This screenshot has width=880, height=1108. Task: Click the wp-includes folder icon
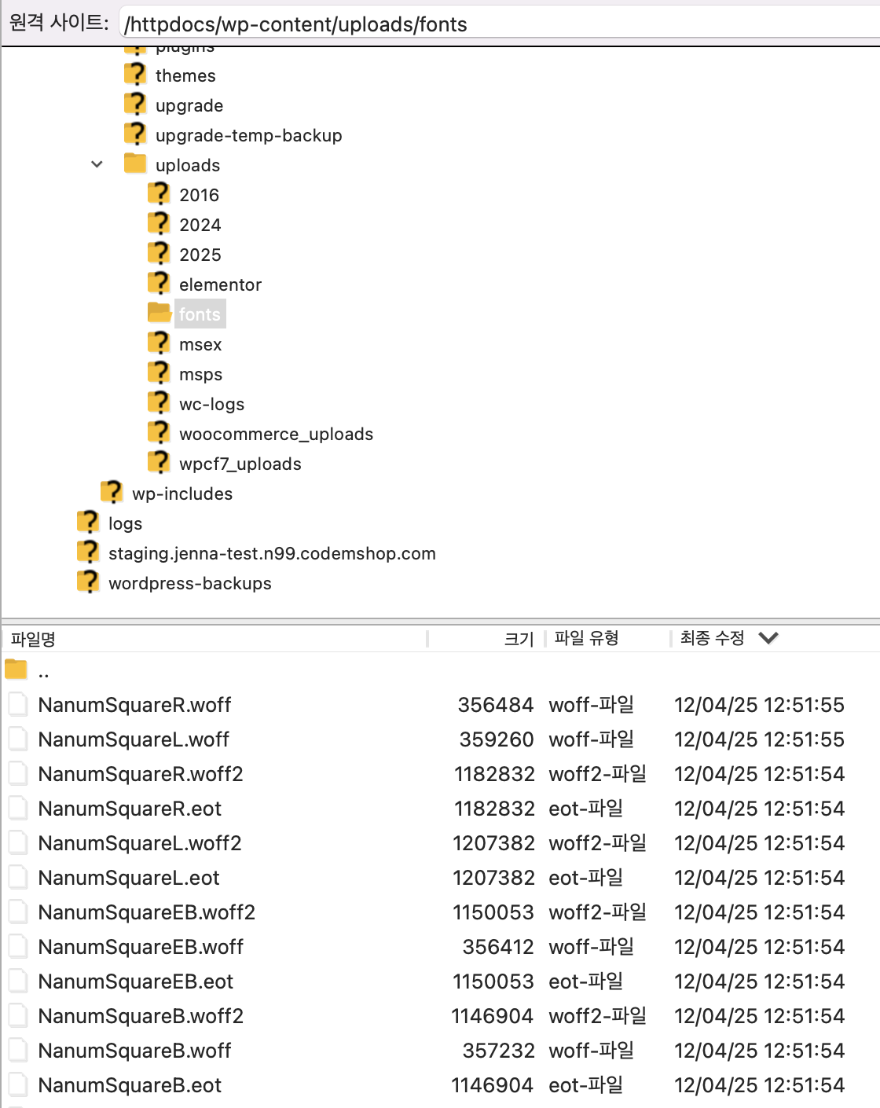pyautogui.click(x=112, y=493)
